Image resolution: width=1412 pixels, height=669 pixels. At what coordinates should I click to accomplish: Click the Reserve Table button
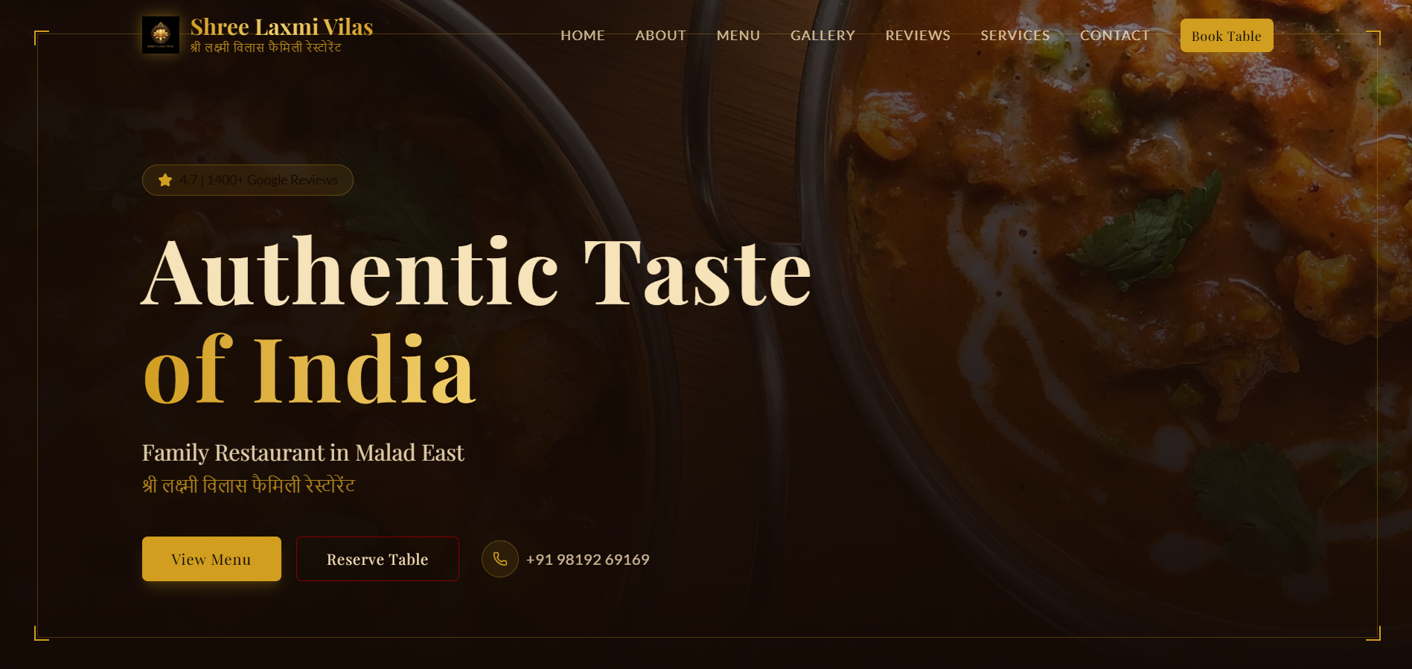pyautogui.click(x=377, y=559)
